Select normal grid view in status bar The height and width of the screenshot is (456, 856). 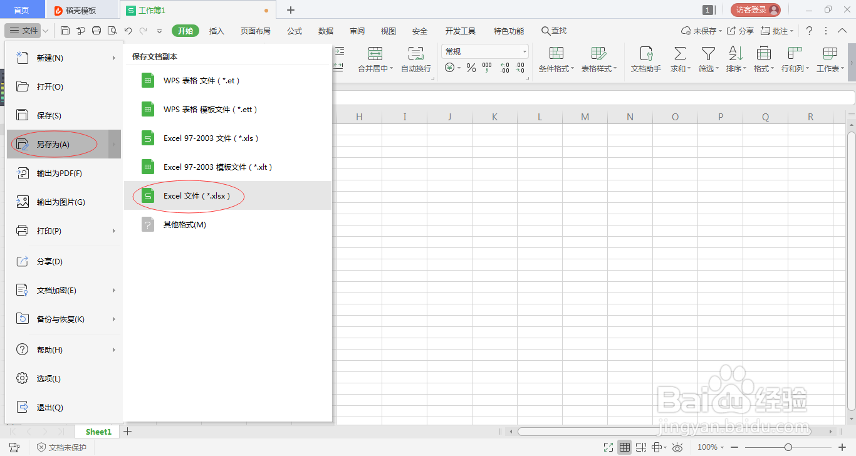624,447
